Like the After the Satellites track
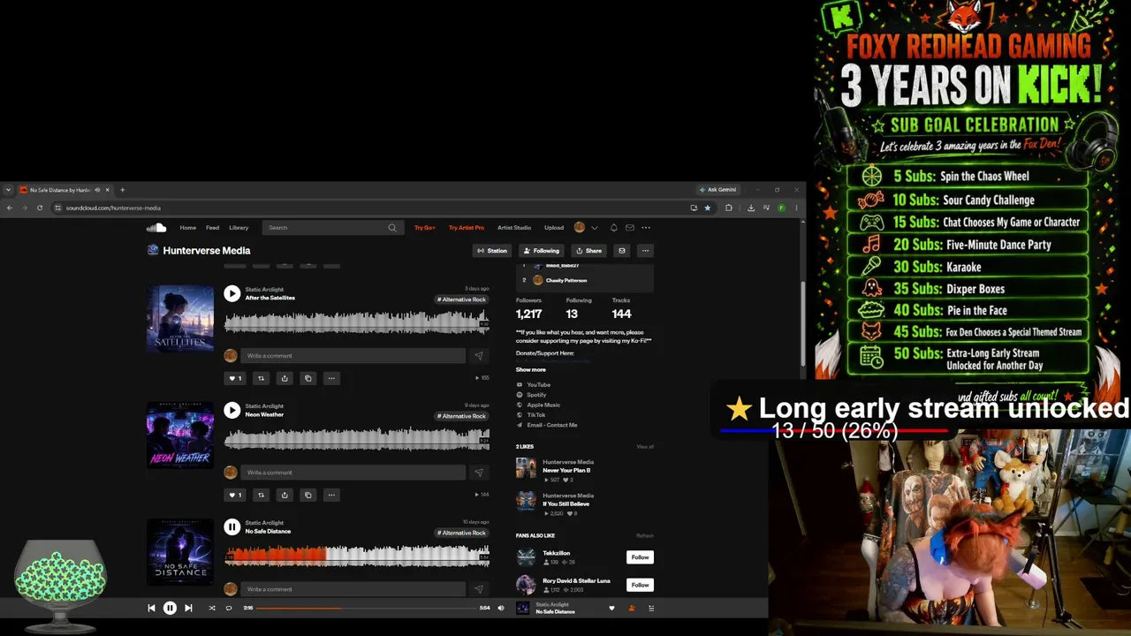 (235, 378)
